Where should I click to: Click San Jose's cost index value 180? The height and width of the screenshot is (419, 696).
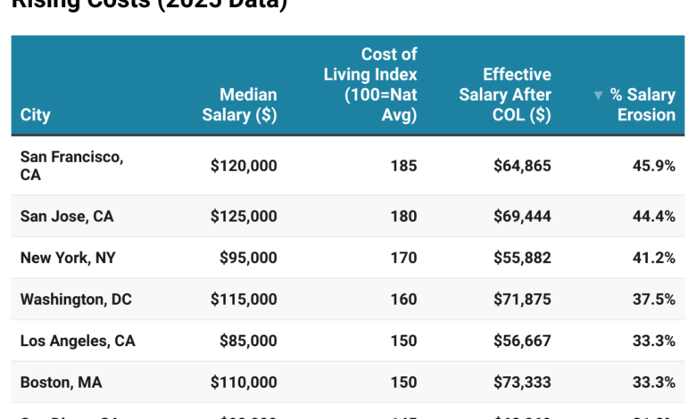[403, 217]
